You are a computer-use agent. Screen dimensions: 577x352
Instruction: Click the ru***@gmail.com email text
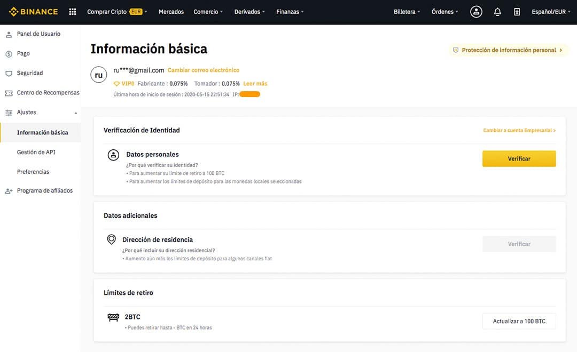click(139, 70)
